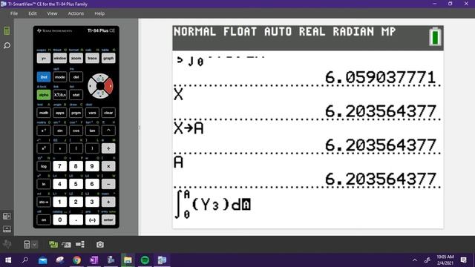The height and width of the screenshot is (267, 475).
Task: Click the trace key on calculator
Action: click(92, 58)
